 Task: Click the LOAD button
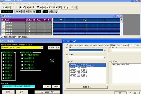click(x=47, y=86)
